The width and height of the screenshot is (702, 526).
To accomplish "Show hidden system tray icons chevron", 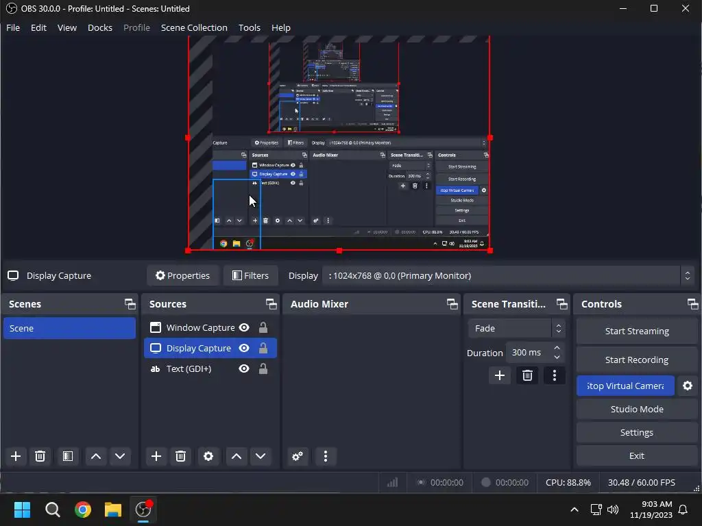I will tap(574, 510).
